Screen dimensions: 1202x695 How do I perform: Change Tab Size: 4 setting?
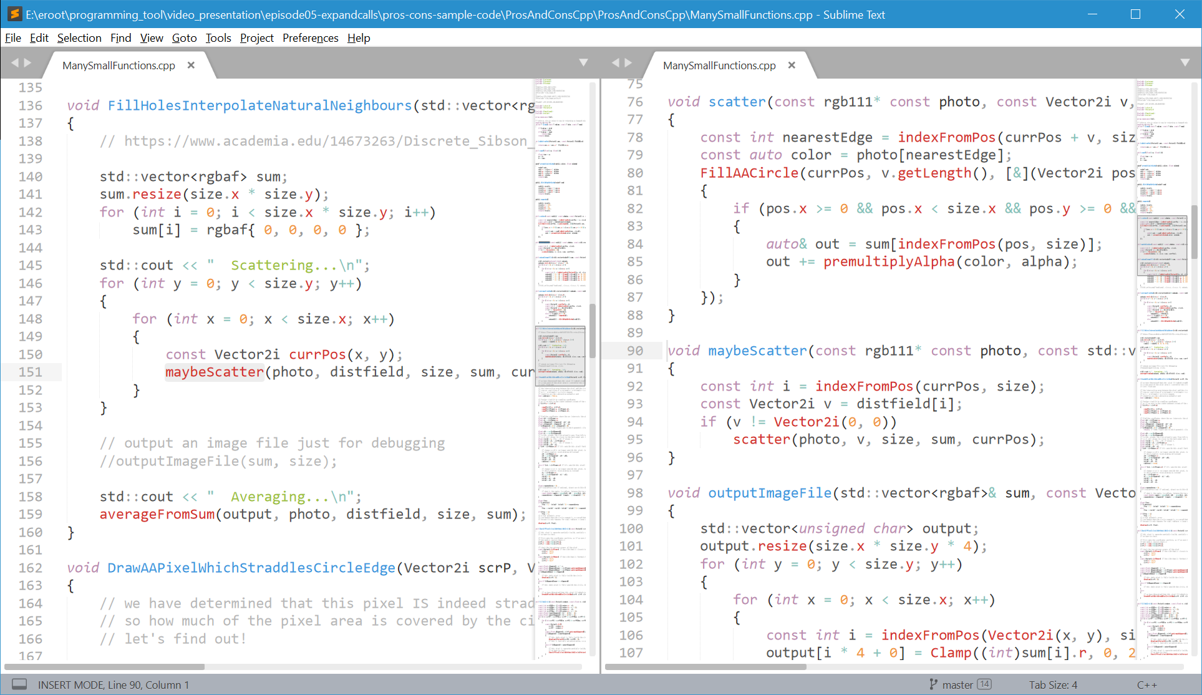(1053, 685)
